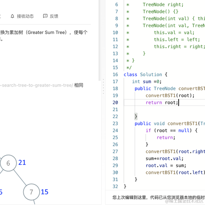The width and height of the screenshot is (205, 205).
Task: Click the 'convertBST1(root);' code line
Action: click(x=170, y=95)
